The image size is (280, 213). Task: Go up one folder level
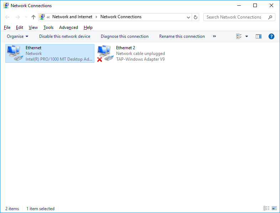(33, 17)
